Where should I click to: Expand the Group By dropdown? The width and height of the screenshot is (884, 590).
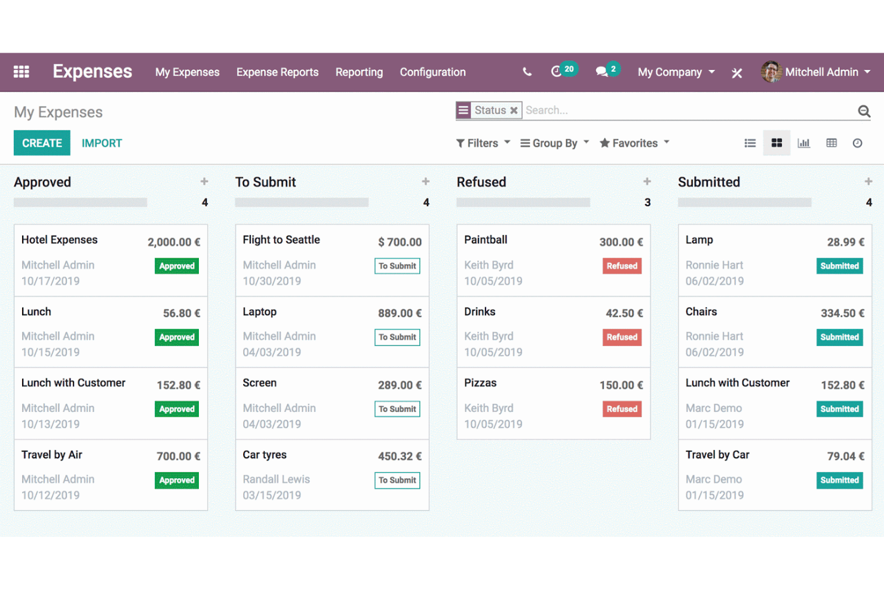(x=553, y=143)
